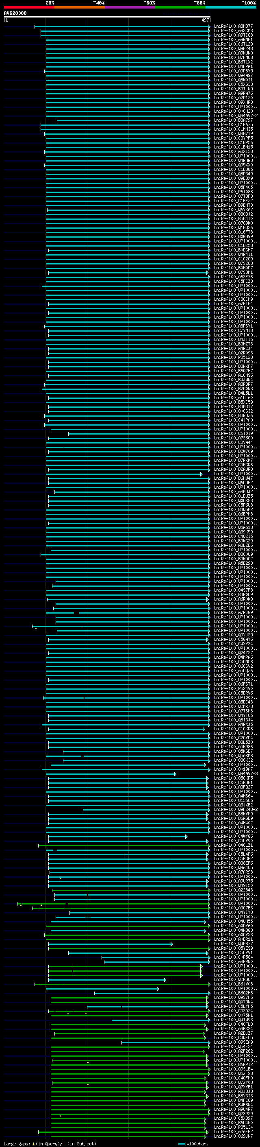Open hit UniRef100_Q8W0I1

[x=233, y=80]
